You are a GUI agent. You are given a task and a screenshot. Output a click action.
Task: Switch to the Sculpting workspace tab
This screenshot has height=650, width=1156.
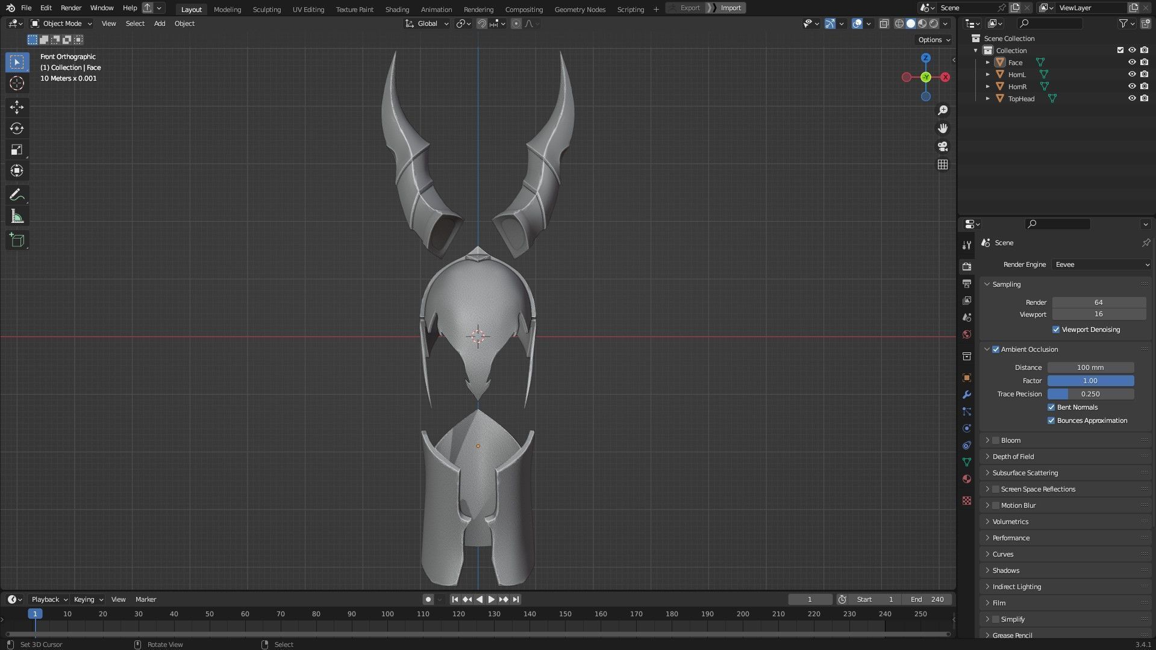pyautogui.click(x=266, y=9)
